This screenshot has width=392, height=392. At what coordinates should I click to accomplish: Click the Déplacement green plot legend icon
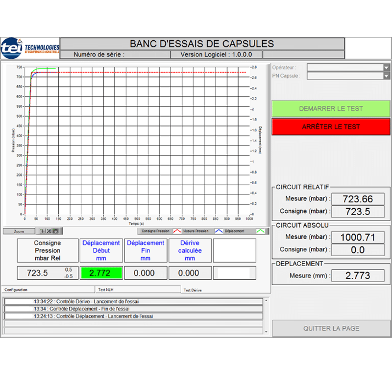[261, 231]
